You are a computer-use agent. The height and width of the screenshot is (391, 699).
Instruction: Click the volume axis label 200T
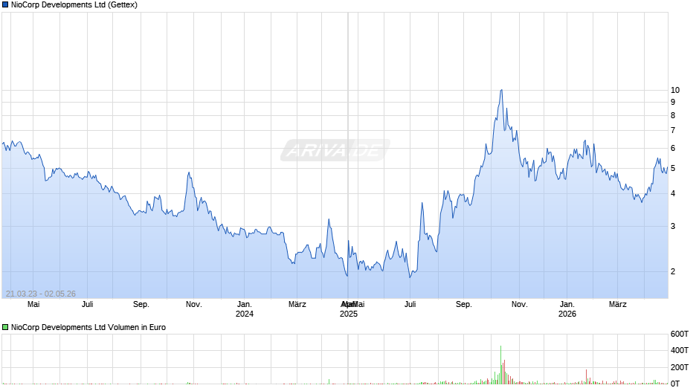tap(680, 367)
